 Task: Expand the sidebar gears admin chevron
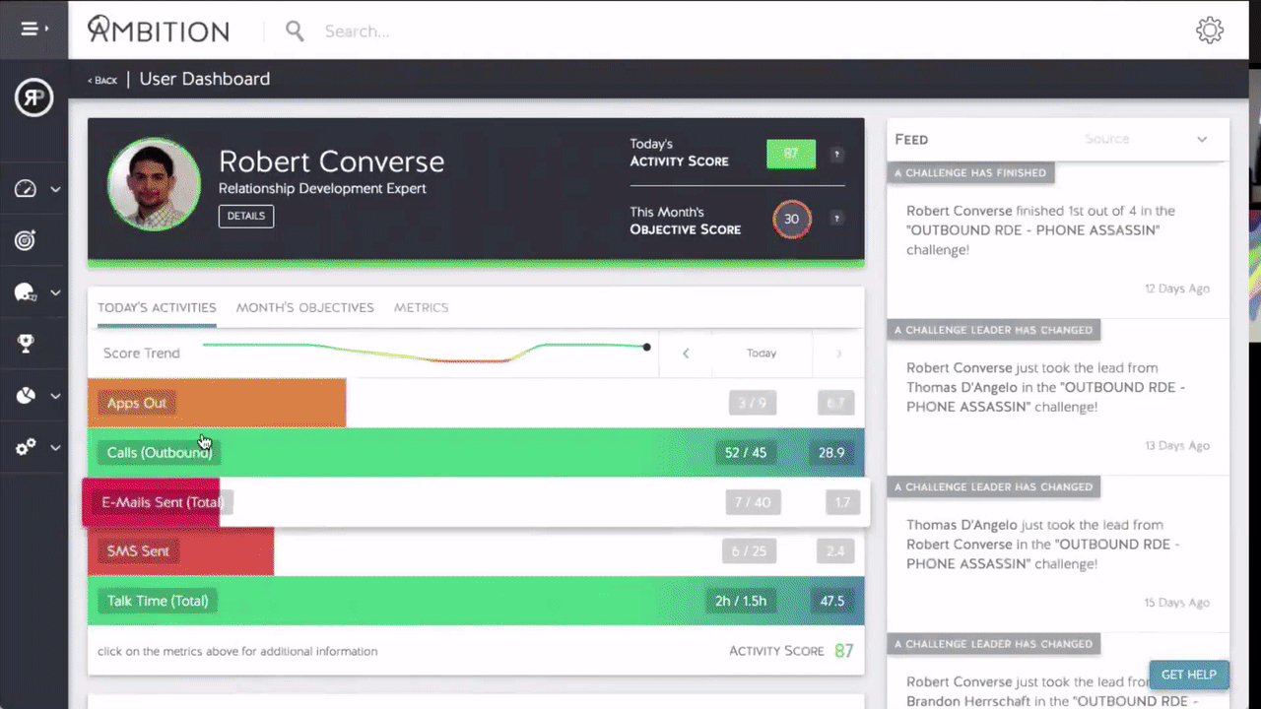point(55,448)
